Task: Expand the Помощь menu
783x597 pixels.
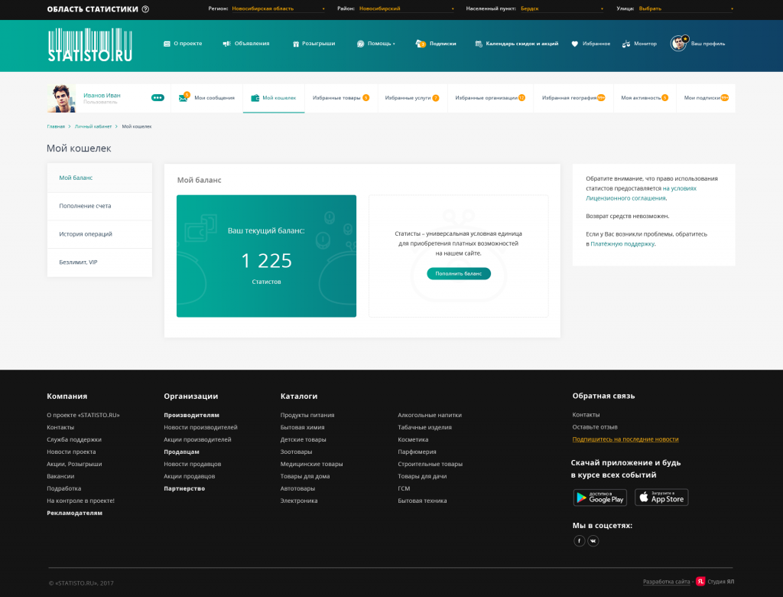Action: point(376,44)
